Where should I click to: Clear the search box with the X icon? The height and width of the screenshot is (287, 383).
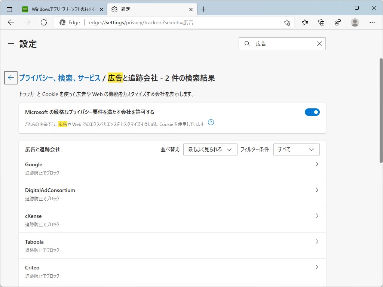point(319,44)
